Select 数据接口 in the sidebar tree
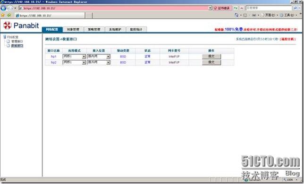304x184 pixels. (x=17, y=46)
